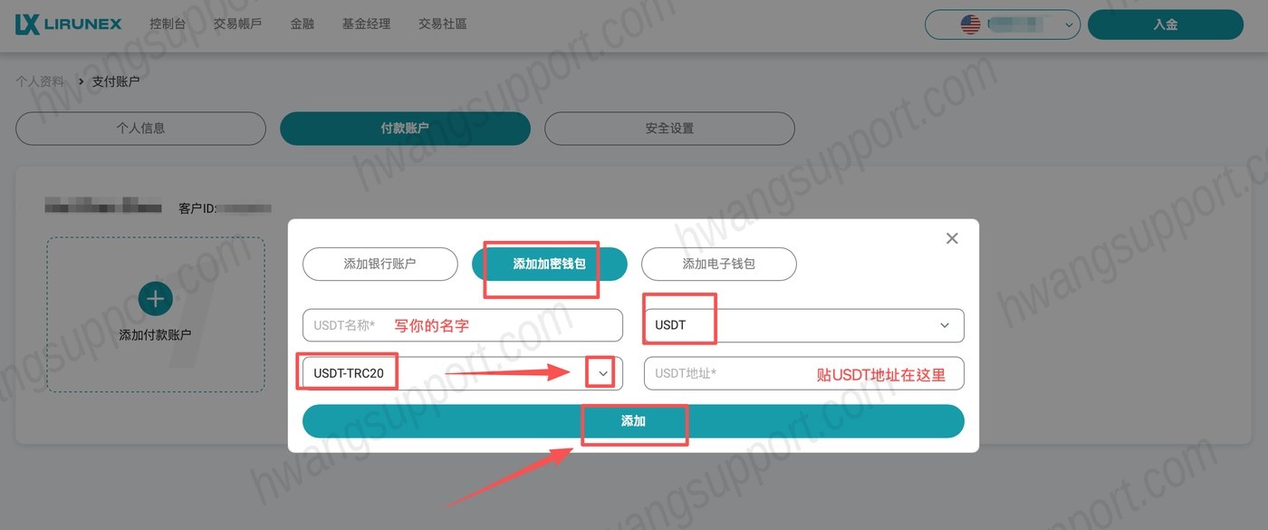The width and height of the screenshot is (1268, 530).
Task: Open the 交易帳戶 menu item
Action: point(238,24)
